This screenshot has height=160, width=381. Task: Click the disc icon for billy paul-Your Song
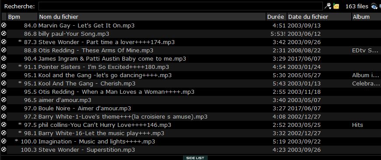[3, 34]
